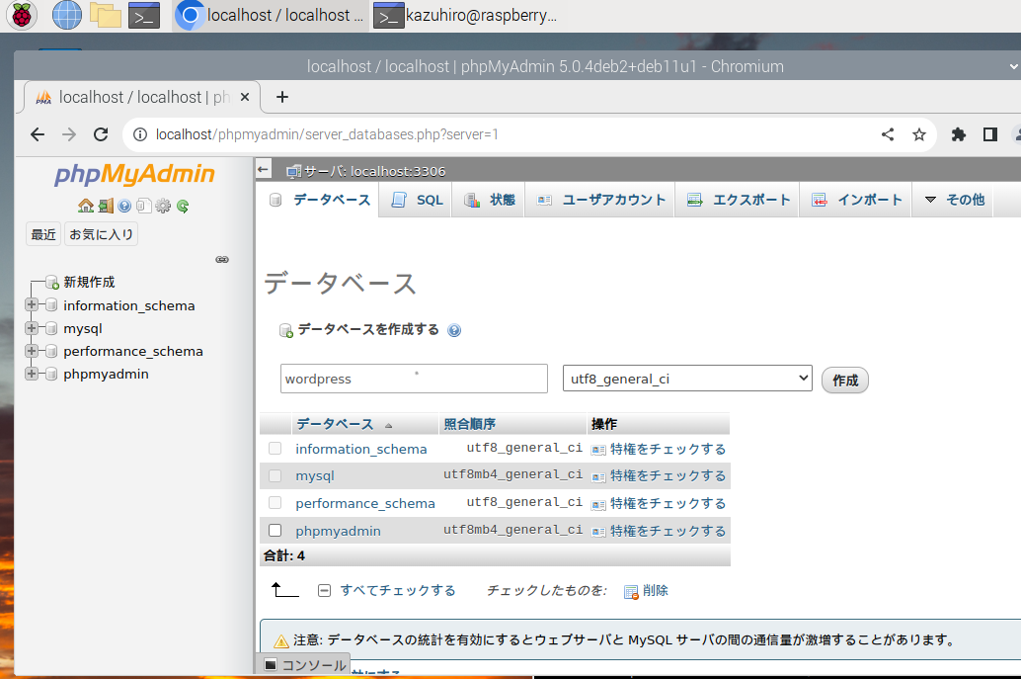This screenshot has width=1021, height=679.
Task: Click help icon beside データベースを作成する
Action: (x=454, y=331)
